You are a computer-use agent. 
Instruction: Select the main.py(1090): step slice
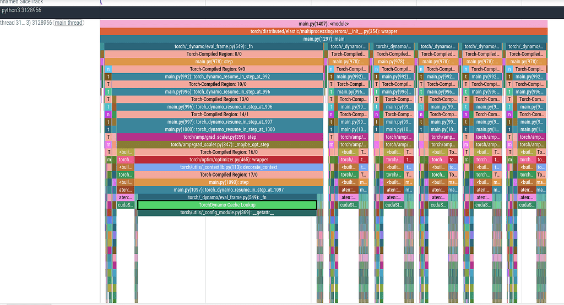[x=229, y=182]
